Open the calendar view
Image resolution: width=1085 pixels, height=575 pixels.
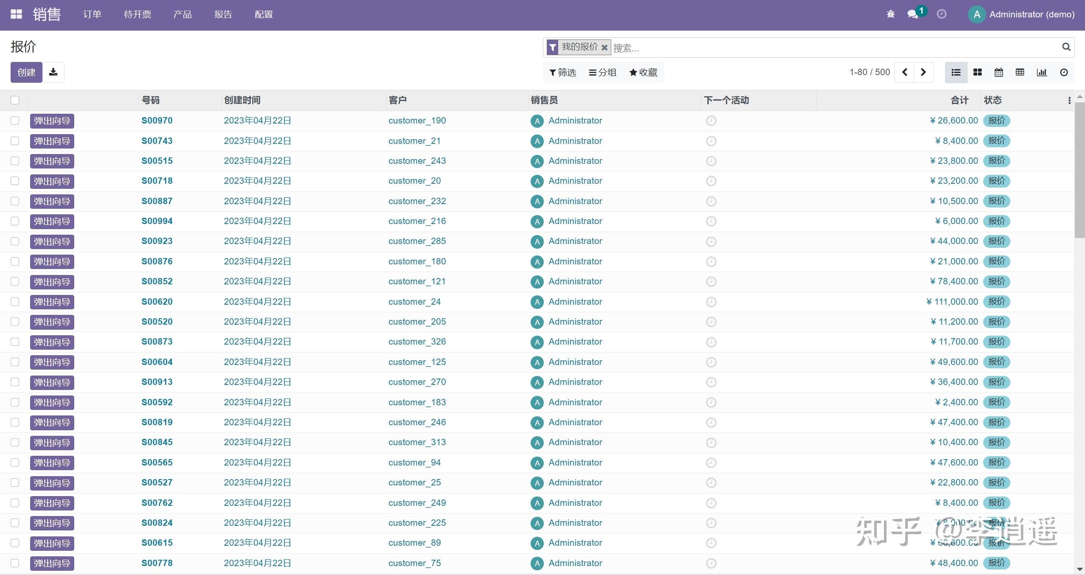(998, 72)
